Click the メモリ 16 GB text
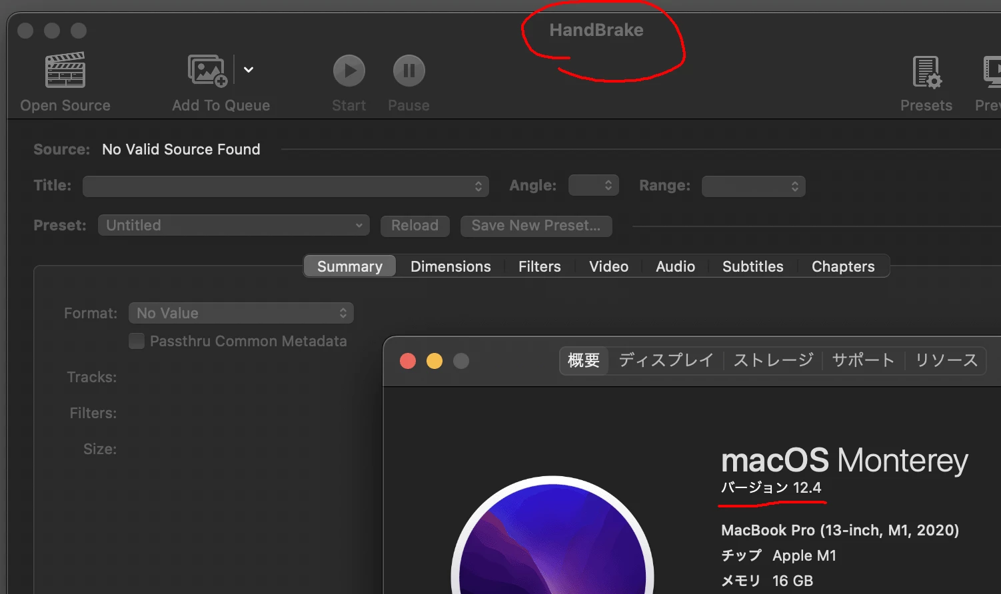The height and width of the screenshot is (594, 1001). pos(767,581)
